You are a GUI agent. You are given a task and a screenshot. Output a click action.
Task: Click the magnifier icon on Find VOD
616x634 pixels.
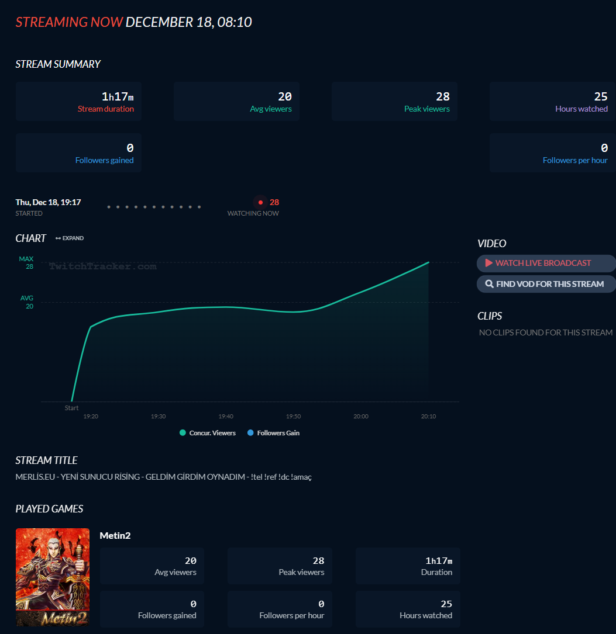(489, 284)
